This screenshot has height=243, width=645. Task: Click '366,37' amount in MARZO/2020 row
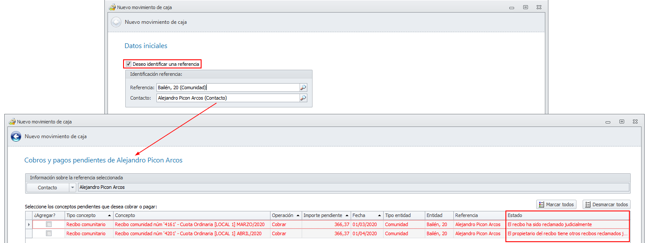pyautogui.click(x=326, y=224)
